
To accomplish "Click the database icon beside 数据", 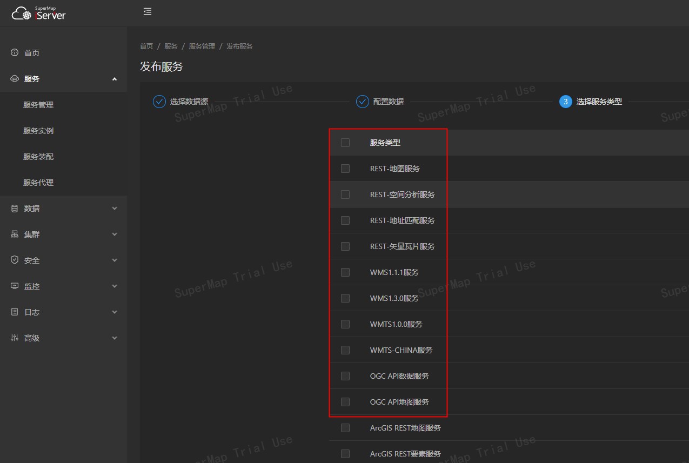I will tap(15, 208).
